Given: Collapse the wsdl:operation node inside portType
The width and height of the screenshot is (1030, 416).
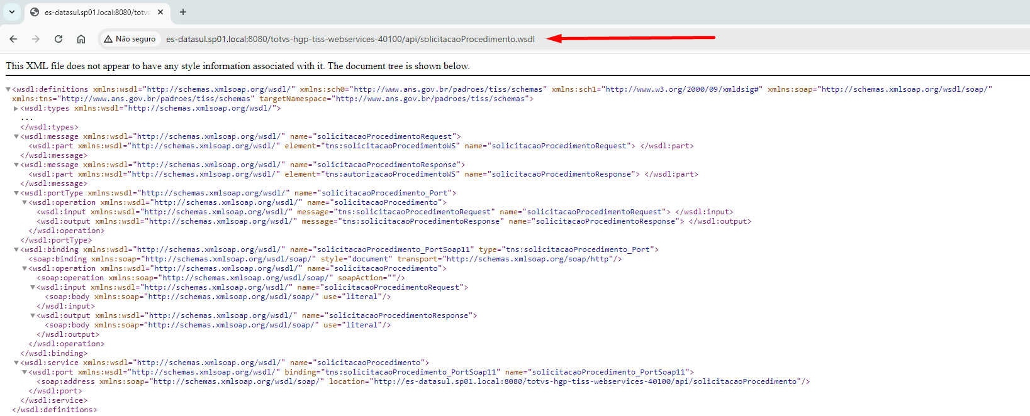Looking at the screenshot, I should [25, 202].
